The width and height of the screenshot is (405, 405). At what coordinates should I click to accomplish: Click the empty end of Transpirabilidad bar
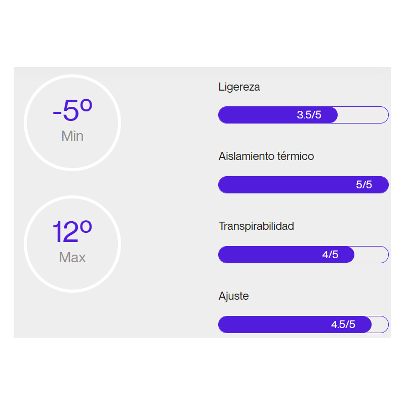372,255
